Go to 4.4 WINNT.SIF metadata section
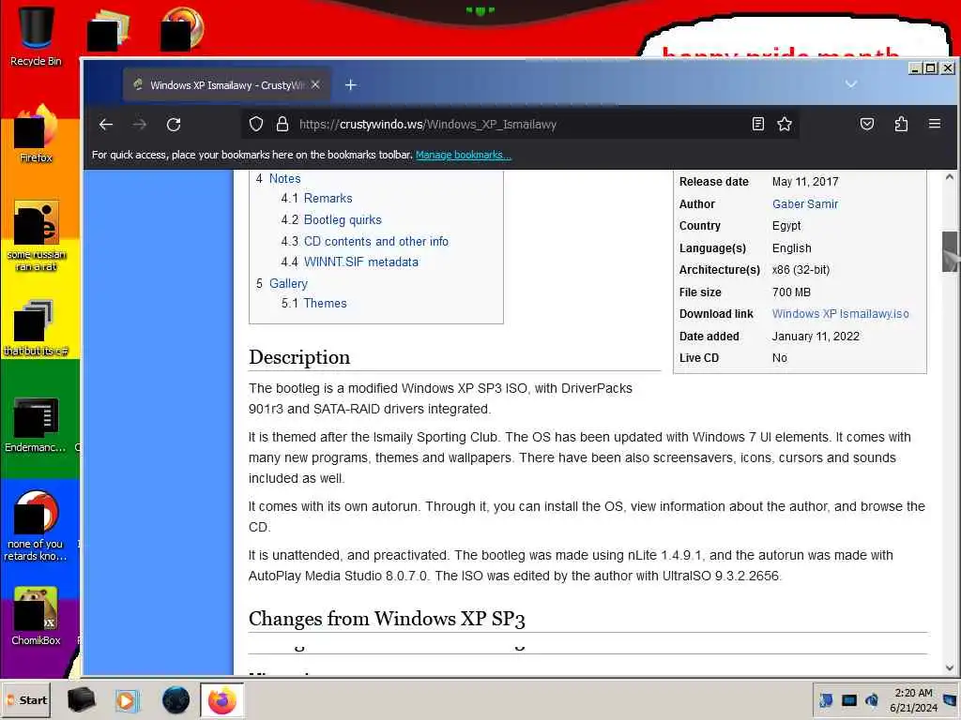Viewport: 961px width, 720px height. pos(361,262)
